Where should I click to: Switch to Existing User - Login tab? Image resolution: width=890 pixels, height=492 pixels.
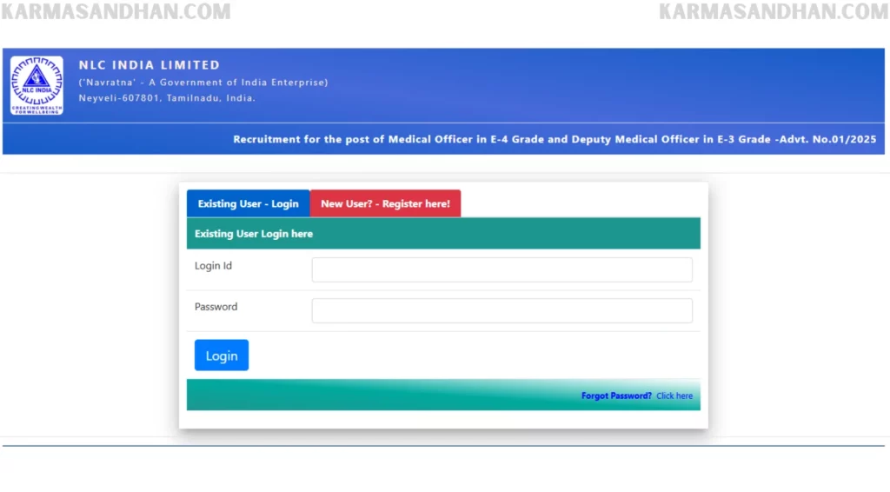point(248,203)
